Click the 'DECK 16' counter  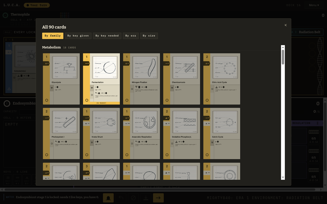(x=294, y=5)
